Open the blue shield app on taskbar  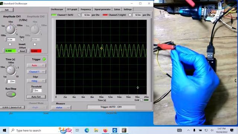point(115,130)
